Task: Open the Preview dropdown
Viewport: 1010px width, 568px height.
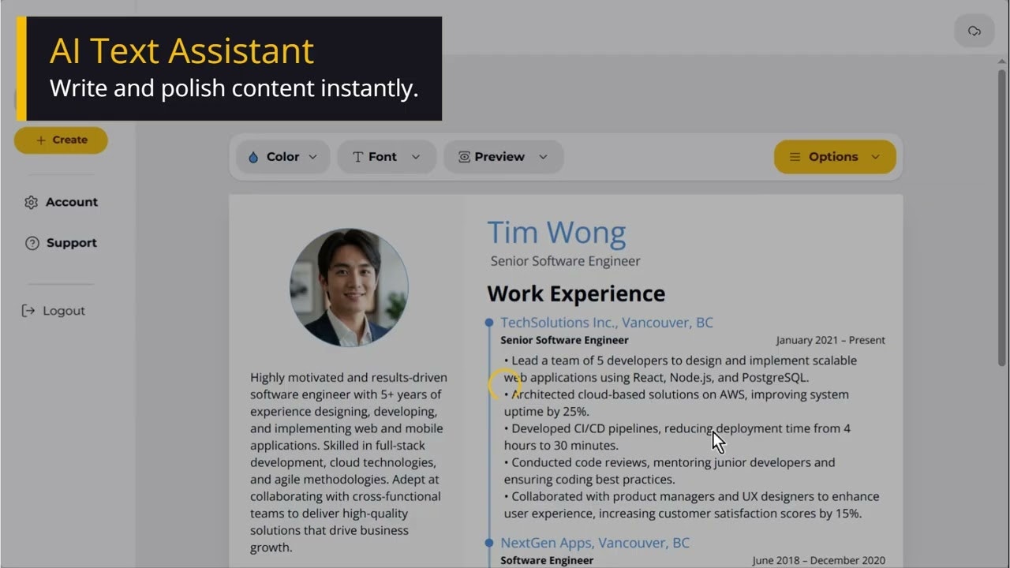Action: [x=503, y=157]
